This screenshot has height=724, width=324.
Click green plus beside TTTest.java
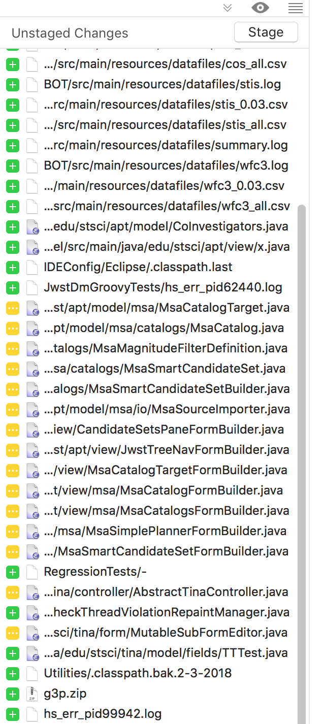point(13,653)
